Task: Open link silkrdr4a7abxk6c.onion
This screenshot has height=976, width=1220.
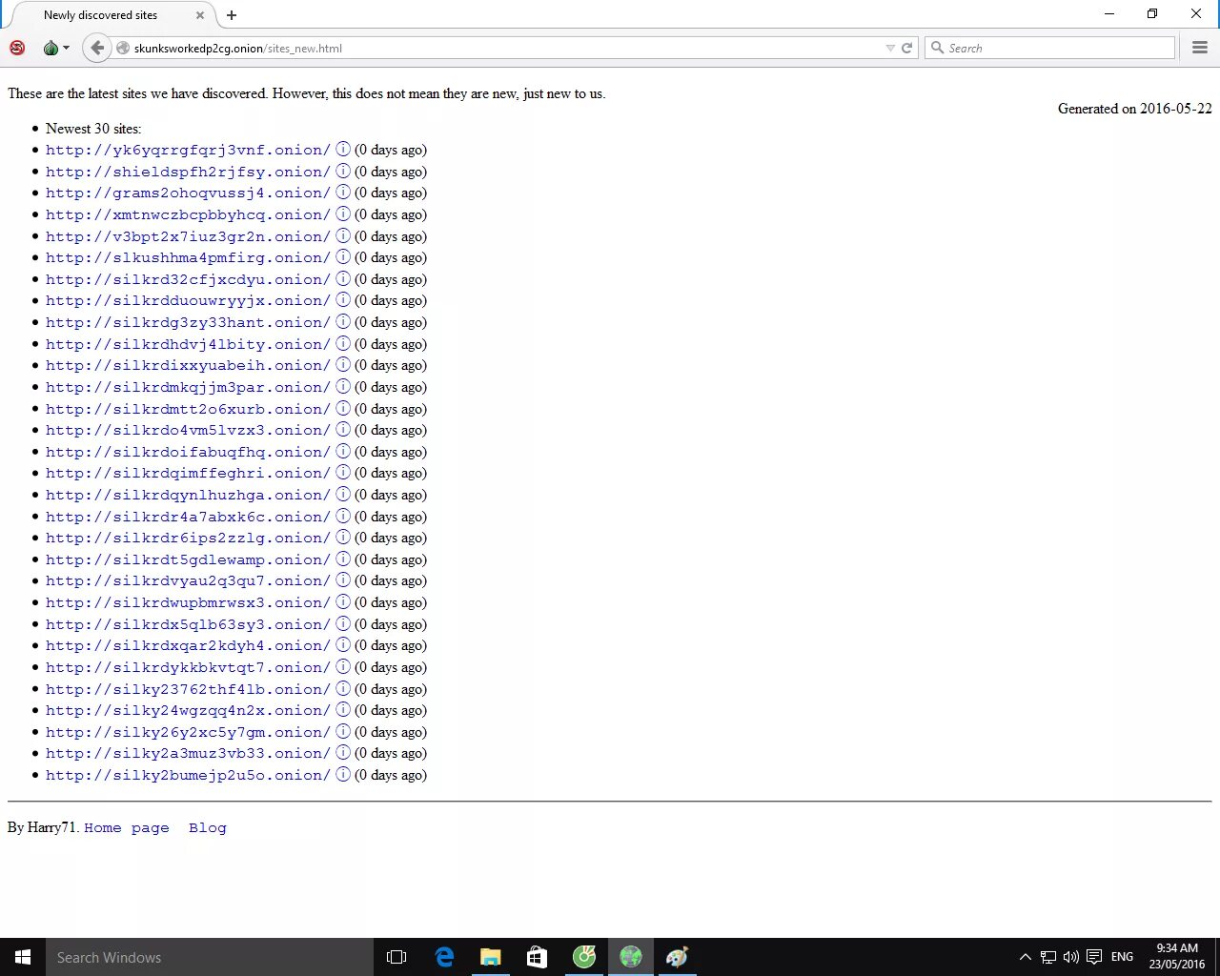Action: [x=188, y=517]
